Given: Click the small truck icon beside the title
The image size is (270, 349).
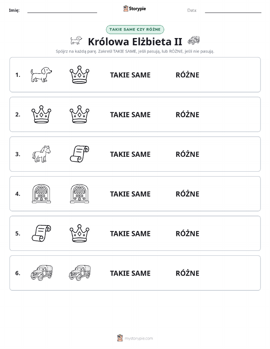Looking at the screenshot, I should pos(193,40).
